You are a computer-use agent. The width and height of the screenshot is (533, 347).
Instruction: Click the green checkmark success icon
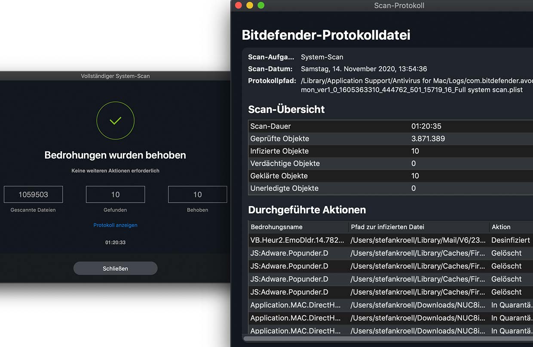(x=115, y=121)
